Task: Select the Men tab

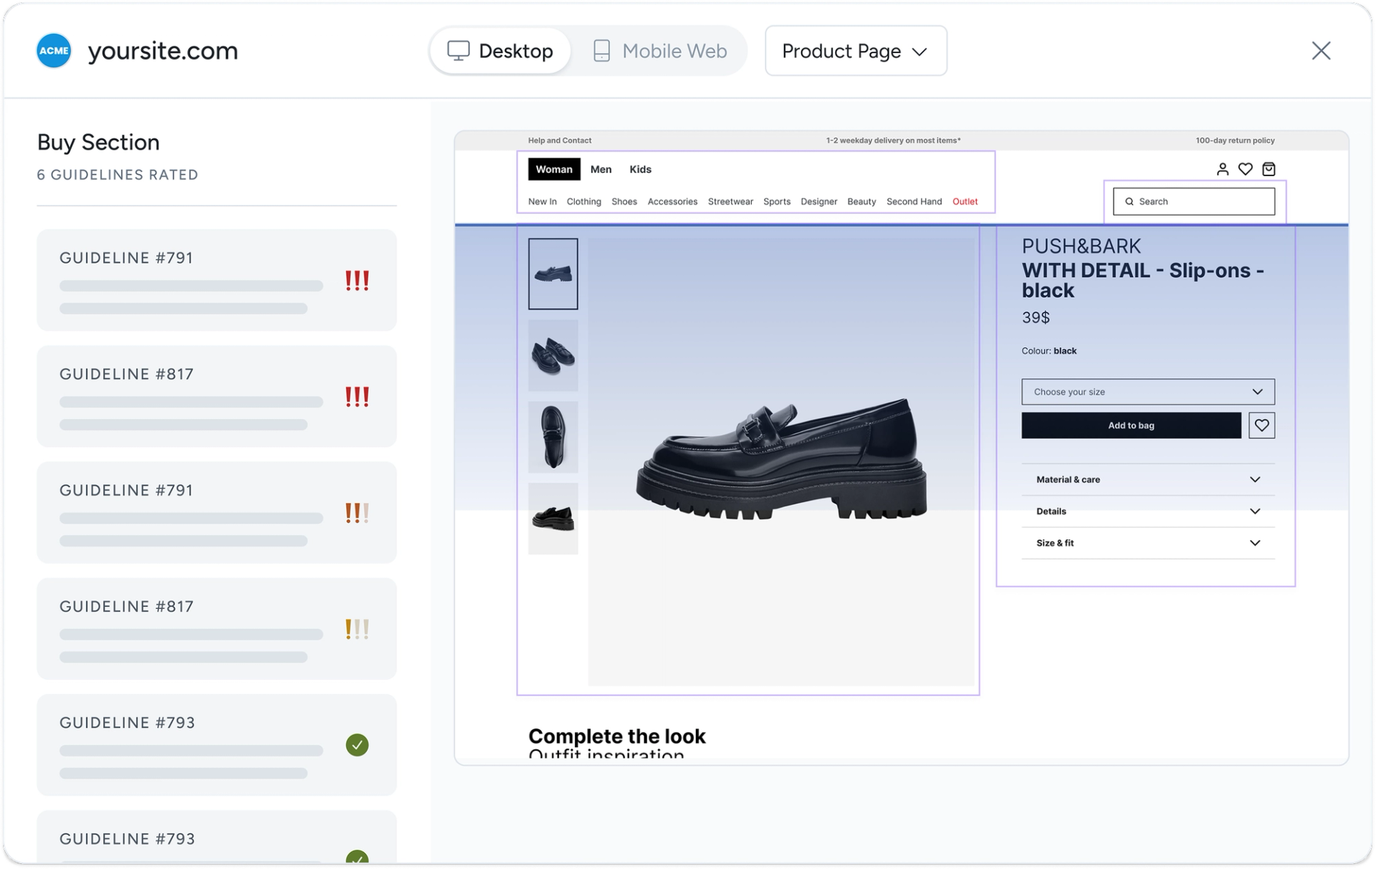Action: coord(601,169)
